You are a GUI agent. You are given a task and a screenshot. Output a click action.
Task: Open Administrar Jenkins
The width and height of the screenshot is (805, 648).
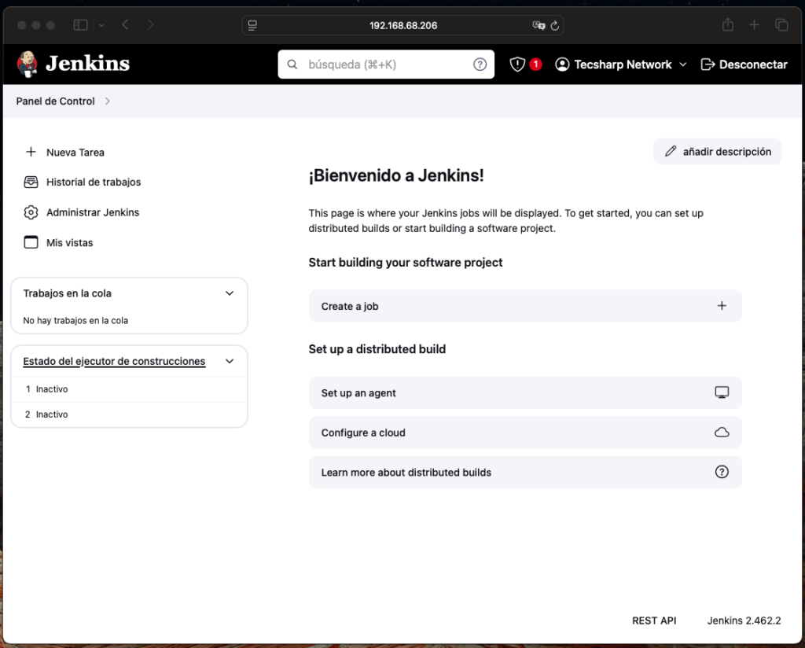click(93, 212)
